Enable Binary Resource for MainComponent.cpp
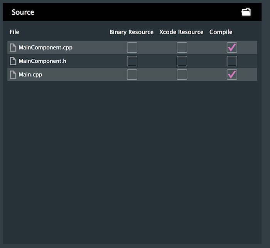This screenshot has height=248, width=270. (x=132, y=48)
